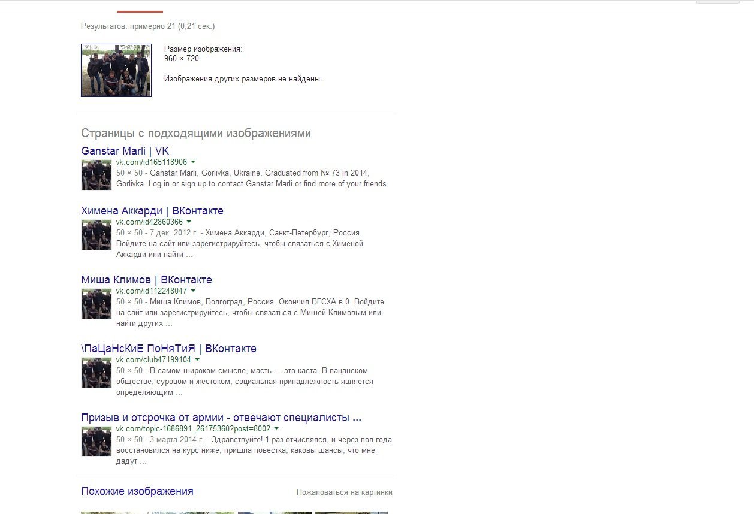Open the Миша Климов | ВКонтакте result

(146, 280)
